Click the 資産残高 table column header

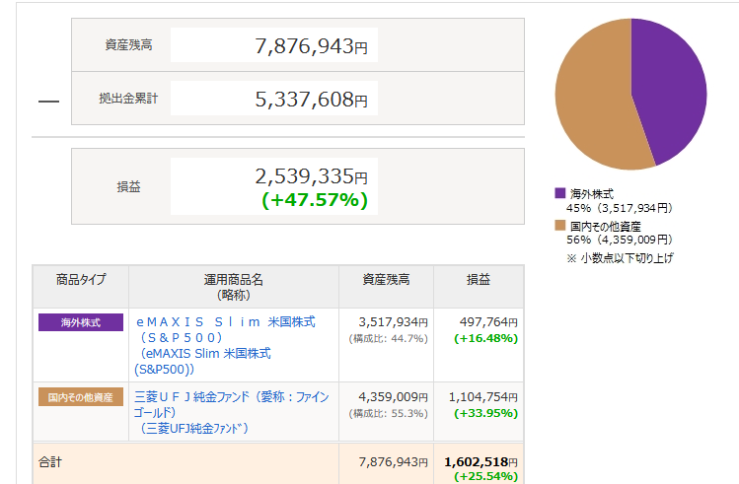point(386,280)
